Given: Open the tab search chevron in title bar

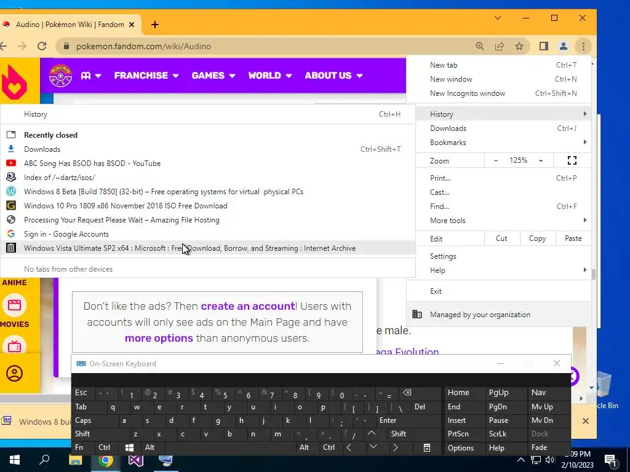Looking at the screenshot, I should pyautogui.click(x=497, y=18).
